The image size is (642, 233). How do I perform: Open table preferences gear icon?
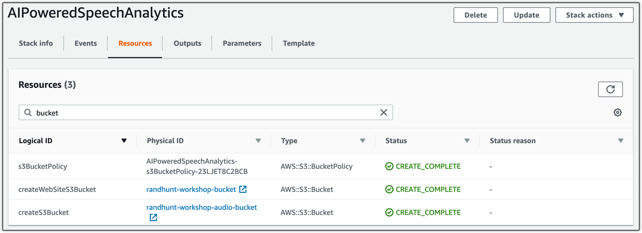(x=617, y=112)
